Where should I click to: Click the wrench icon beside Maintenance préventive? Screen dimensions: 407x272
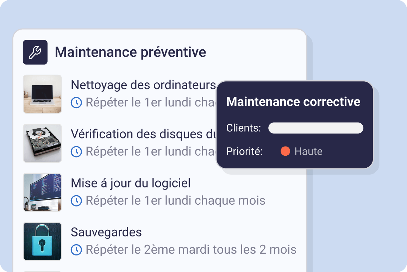(35, 52)
